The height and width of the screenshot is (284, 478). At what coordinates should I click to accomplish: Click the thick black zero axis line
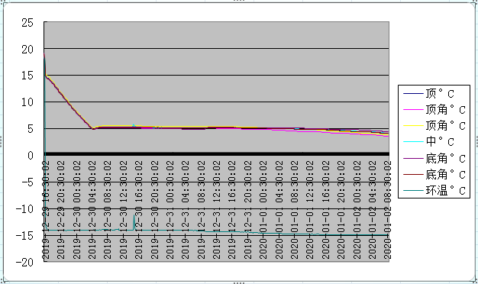[x=217, y=154]
